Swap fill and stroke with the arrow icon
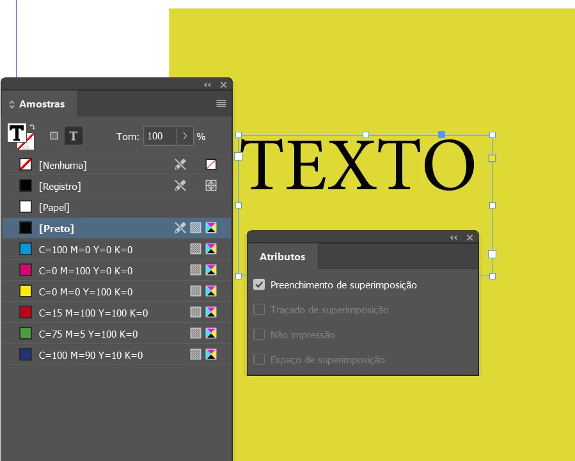This screenshot has height=461, width=575. [32, 127]
